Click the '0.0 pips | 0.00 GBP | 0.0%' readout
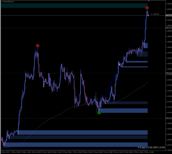Image resolution: width=172 pixels, height=154 pixels. point(151,147)
